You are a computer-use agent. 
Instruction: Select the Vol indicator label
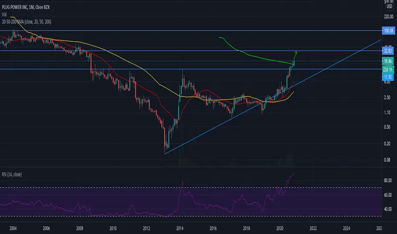(x=4, y=14)
